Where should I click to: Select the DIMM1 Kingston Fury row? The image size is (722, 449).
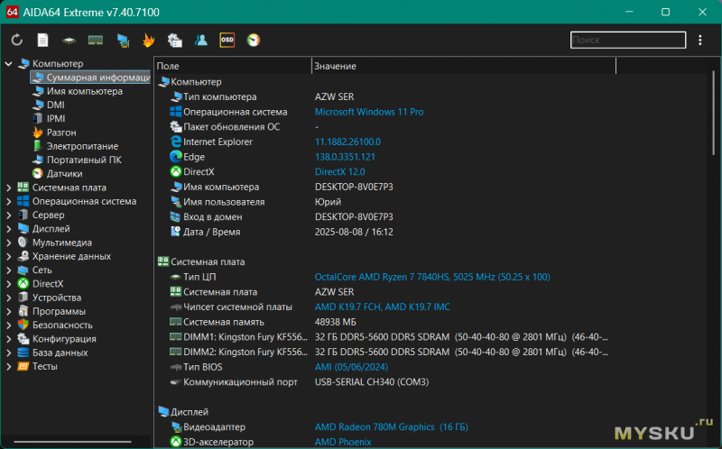click(x=431, y=337)
